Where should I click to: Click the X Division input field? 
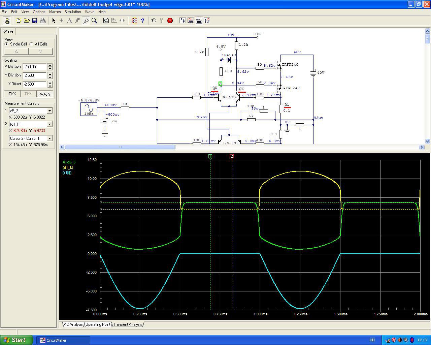(x=35, y=67)
